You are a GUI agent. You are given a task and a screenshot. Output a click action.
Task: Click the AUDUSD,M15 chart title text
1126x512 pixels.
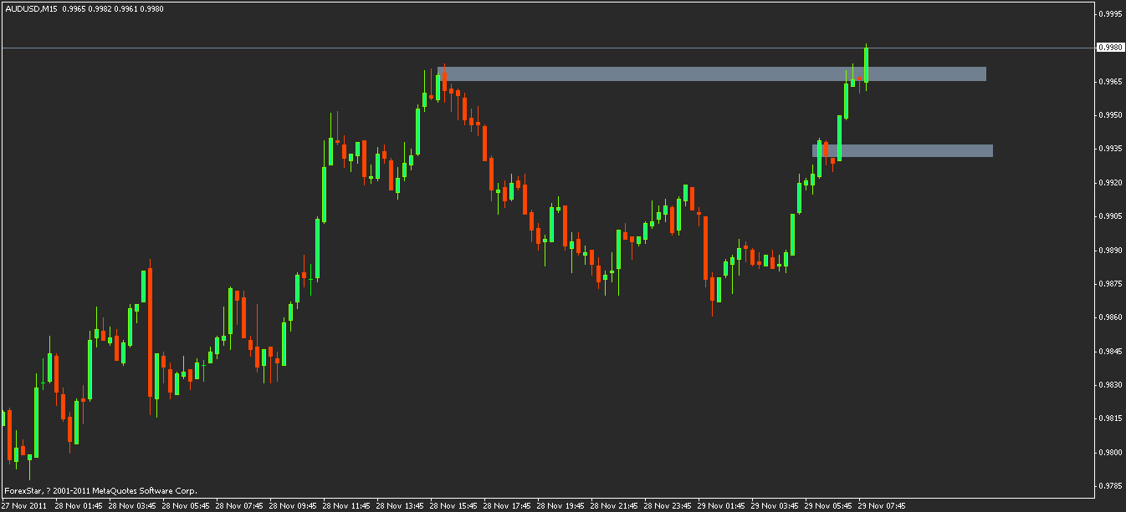pyautogui.click(x=29, y=8)
